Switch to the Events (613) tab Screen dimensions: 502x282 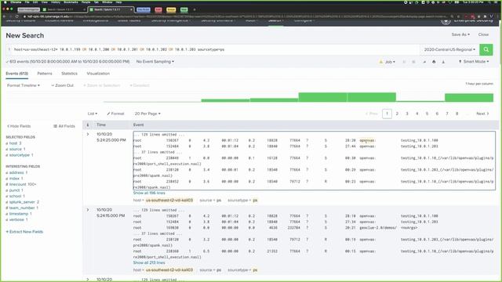[17, 74]
